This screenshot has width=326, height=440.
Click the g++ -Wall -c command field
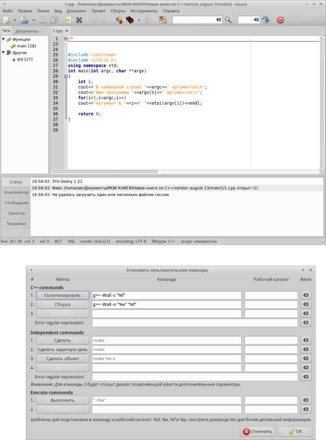pos(167,295)
